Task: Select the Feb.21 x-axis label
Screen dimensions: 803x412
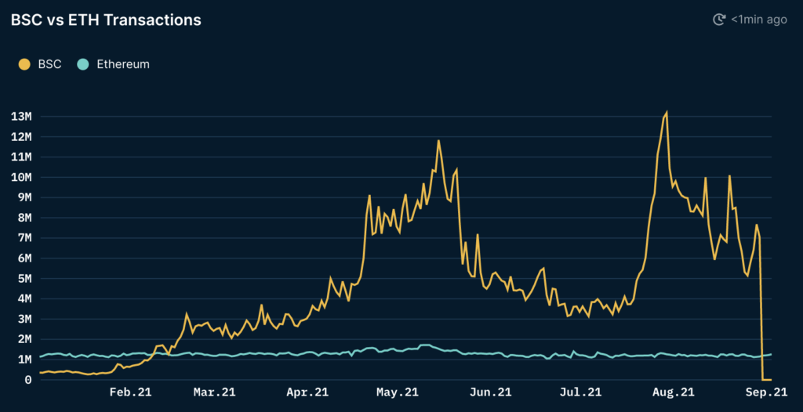Action: (130, 392)
